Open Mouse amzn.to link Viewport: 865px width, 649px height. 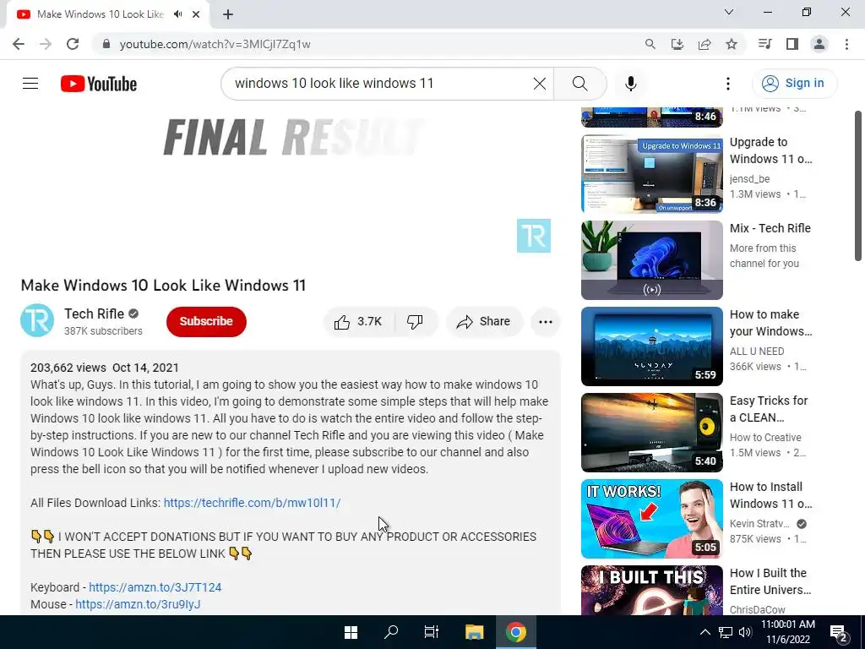coord(138,604)
